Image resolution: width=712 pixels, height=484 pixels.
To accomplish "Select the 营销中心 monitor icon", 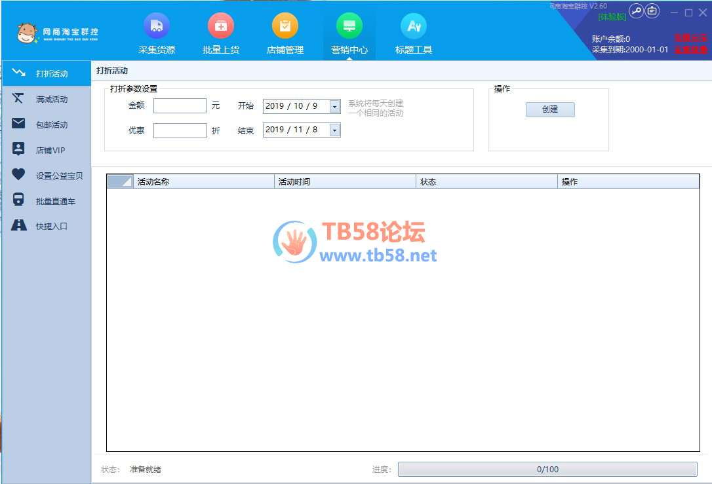I will tap(349, 26).
